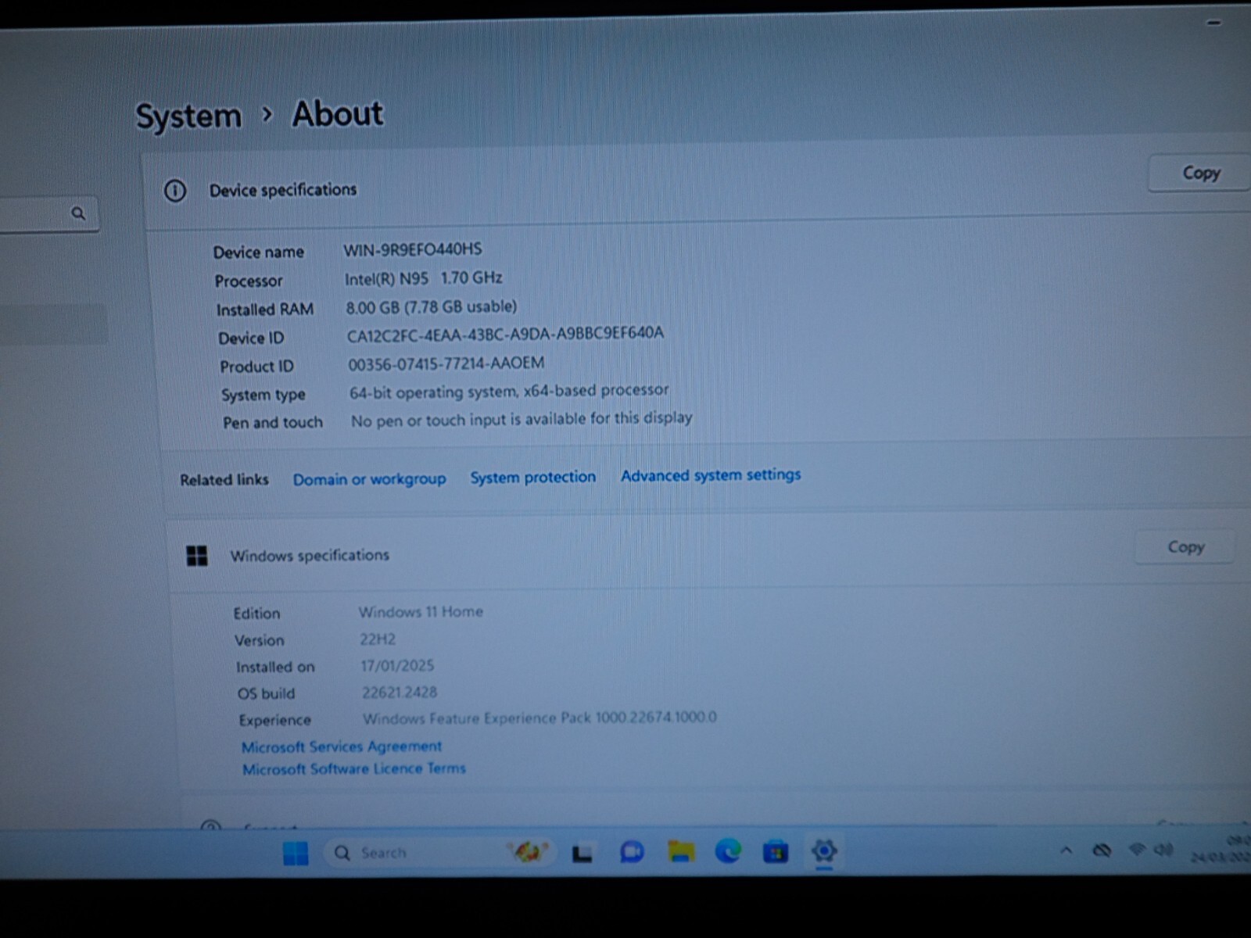Viewport: 1251px width, 938px height.
Task: Select the version value 22H2
Action: pos(378,639)
